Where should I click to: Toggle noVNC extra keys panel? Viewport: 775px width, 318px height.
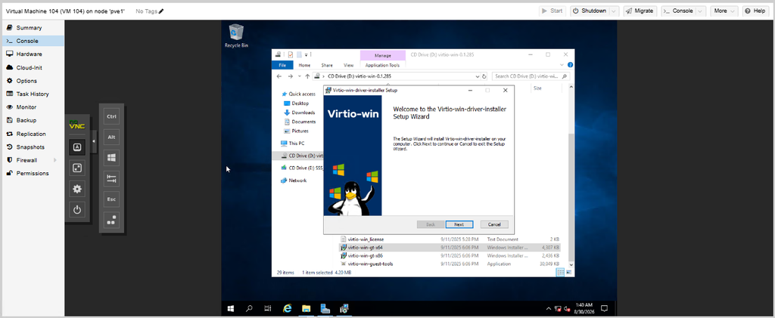pyautogui.click(x=76, y=147)
